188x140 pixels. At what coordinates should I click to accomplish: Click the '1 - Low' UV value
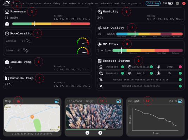click(104, 50)
